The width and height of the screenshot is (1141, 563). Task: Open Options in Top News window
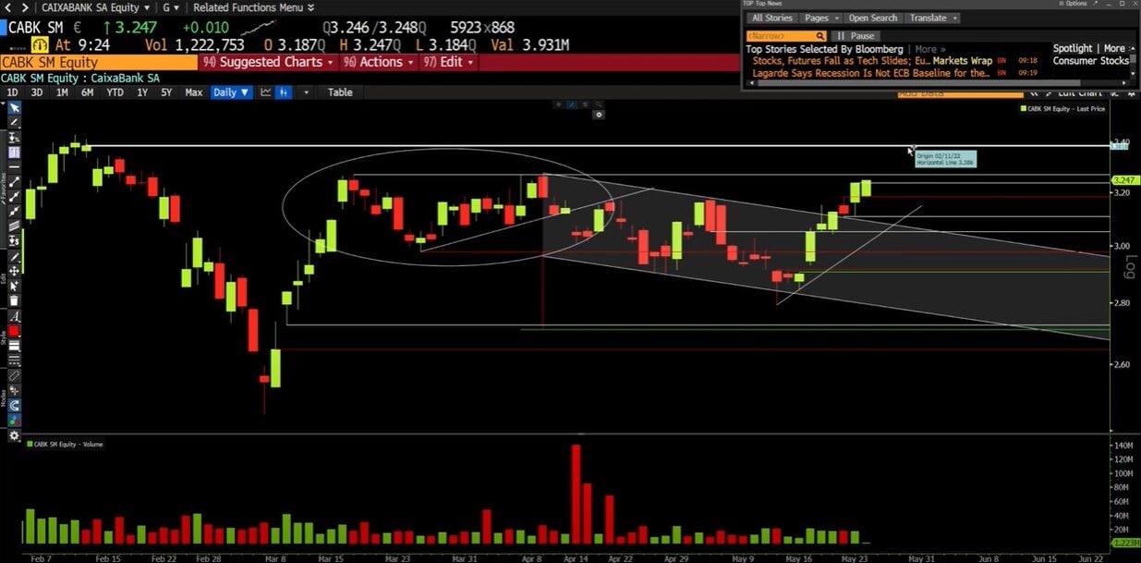tap(1074, 4)
